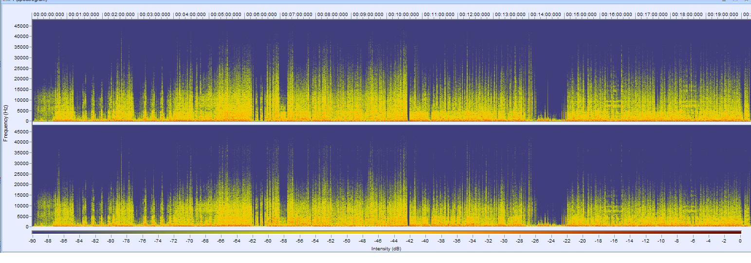
Task: Click the 00:04:00:000 time ruler mark
Action: pyautogui.click(x=191, y=15)
